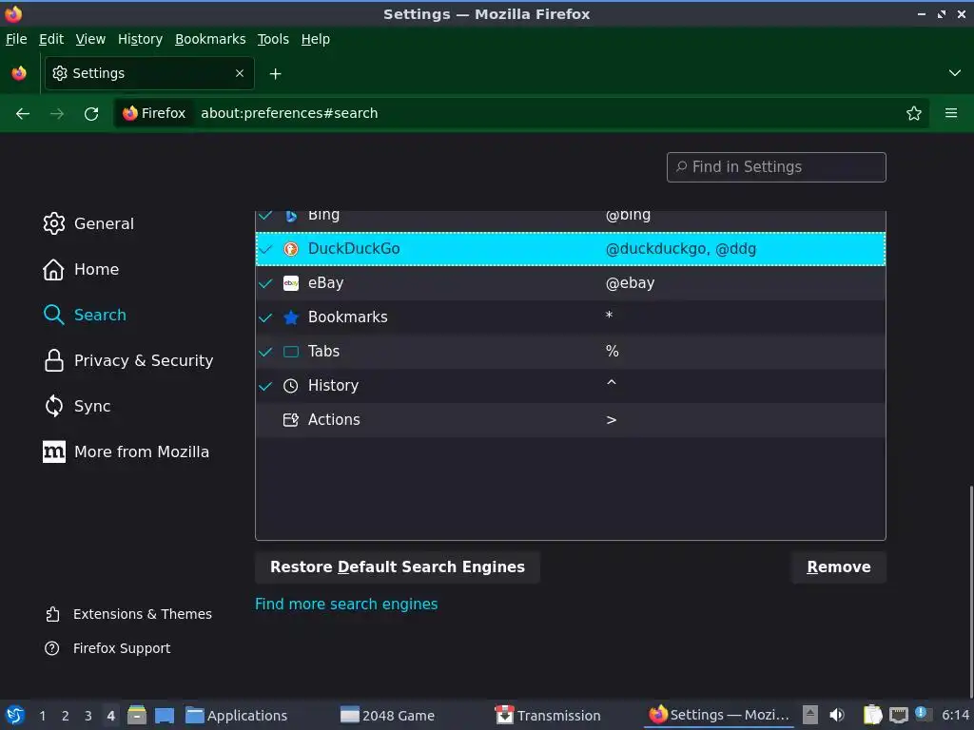Viewport: 974px width, 730px height.
Task: Click the Tabs shortcut icon
Action: (x=291, y=352)
